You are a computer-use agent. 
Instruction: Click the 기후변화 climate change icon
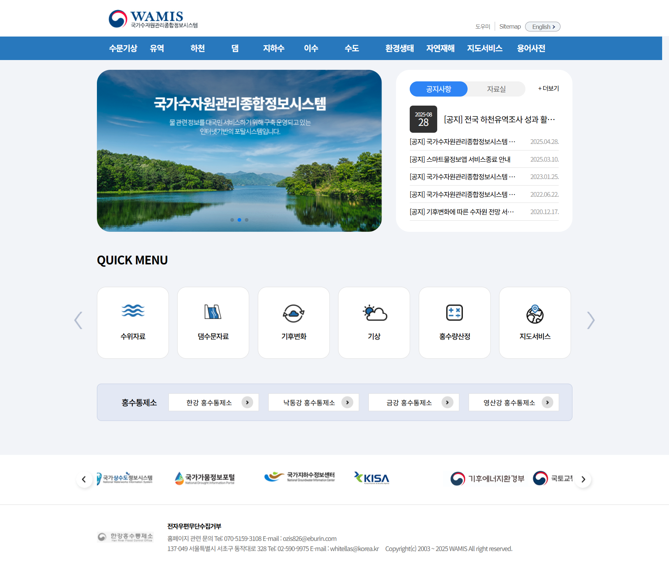click(293, 313)
